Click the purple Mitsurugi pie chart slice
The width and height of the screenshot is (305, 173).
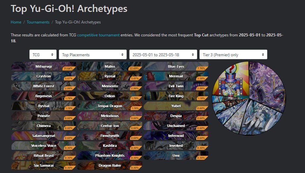tap(268, 86)
